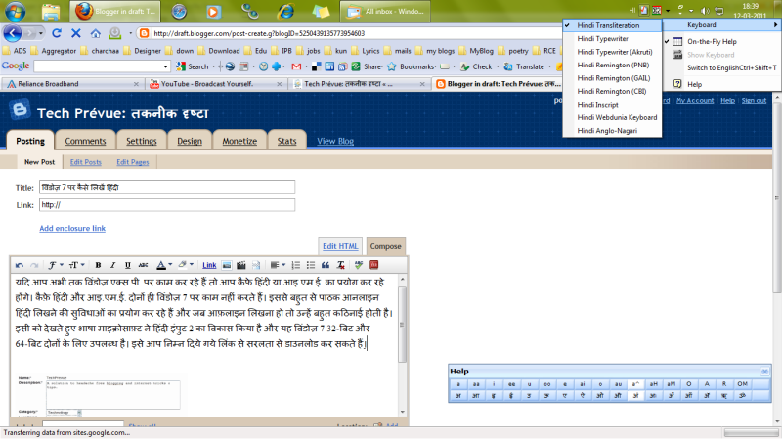
Task: Open the Design tab
Action: click(x=190, y=141)
